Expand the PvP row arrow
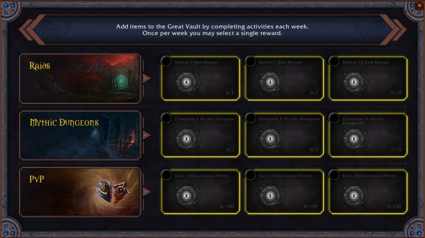The width and height of the screenshot is (425, 238). click(147, 192)
